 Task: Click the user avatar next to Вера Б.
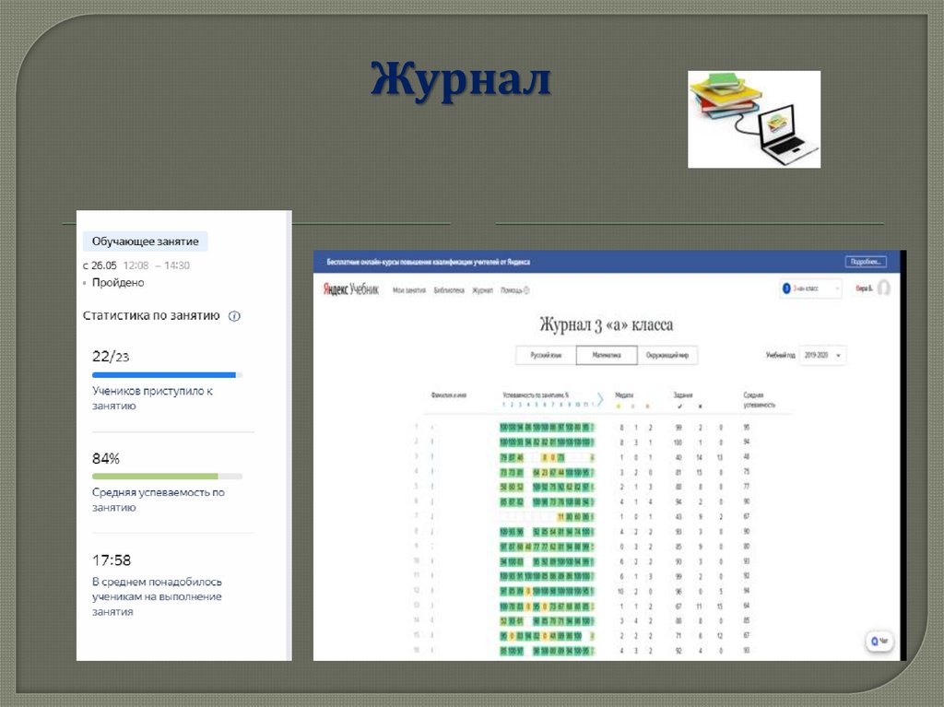click(883, 289)
